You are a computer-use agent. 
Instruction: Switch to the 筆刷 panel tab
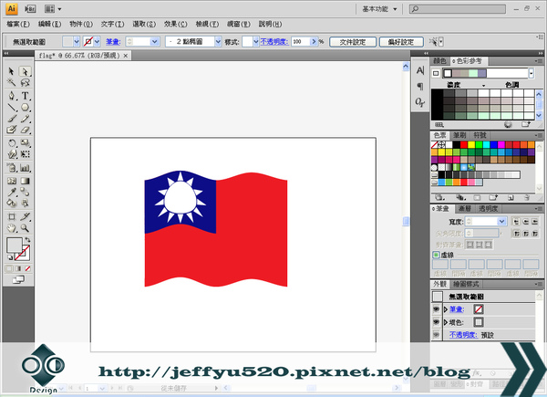[459, 135]
